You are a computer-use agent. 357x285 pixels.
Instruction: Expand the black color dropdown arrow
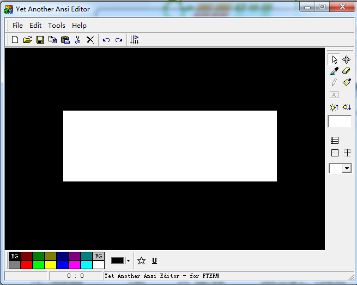pos(128,260)
